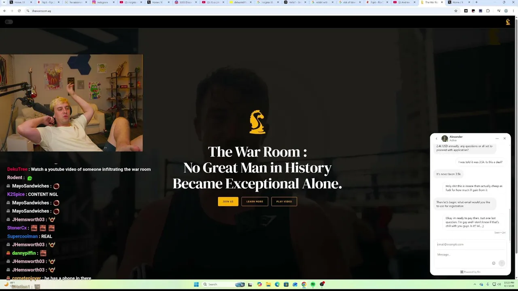This screenshot has height=291, width=518.
Task: Open Spotify from the taskbar
Action: pos(313,285)
